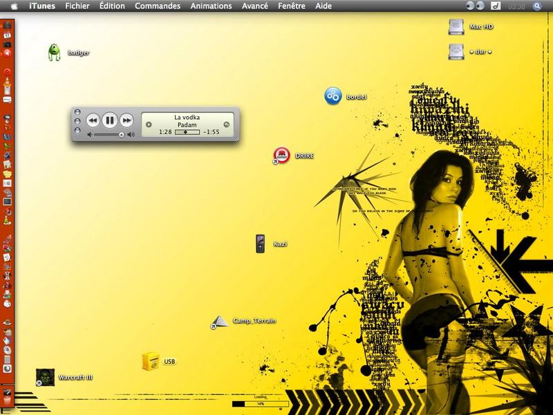553x415 pixels.
Task: Open the iTunes application menu
Action: (x=42, y=6)
